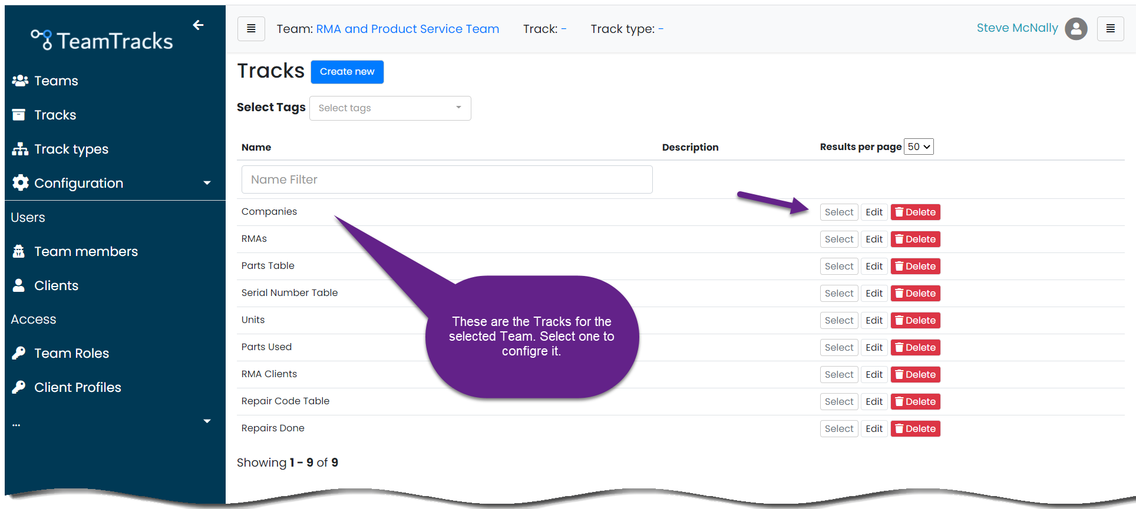This screenshot has width=1136, height=509.
Task: Open the Select tags dropdown
Action: (390, 108)
